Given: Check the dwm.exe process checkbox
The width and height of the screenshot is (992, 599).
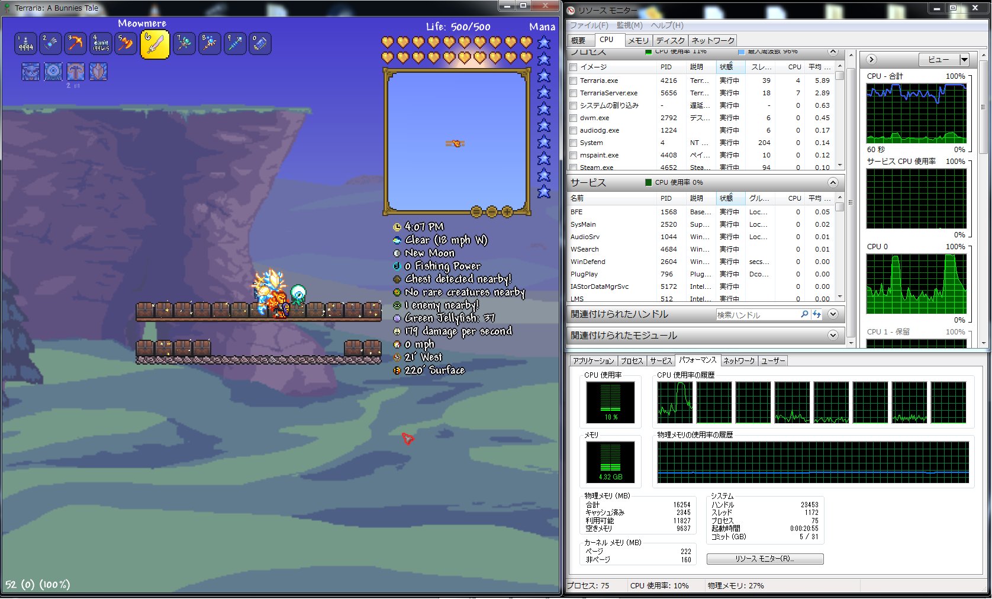Looking at the screenshot, I should [x=573, y=118].
